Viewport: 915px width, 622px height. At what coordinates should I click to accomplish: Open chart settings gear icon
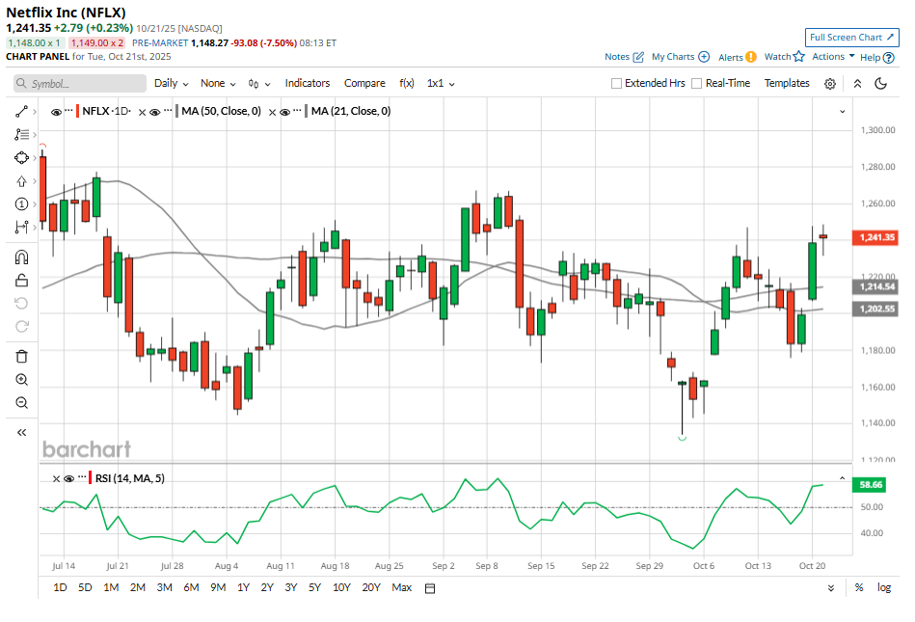click(830, 84)
